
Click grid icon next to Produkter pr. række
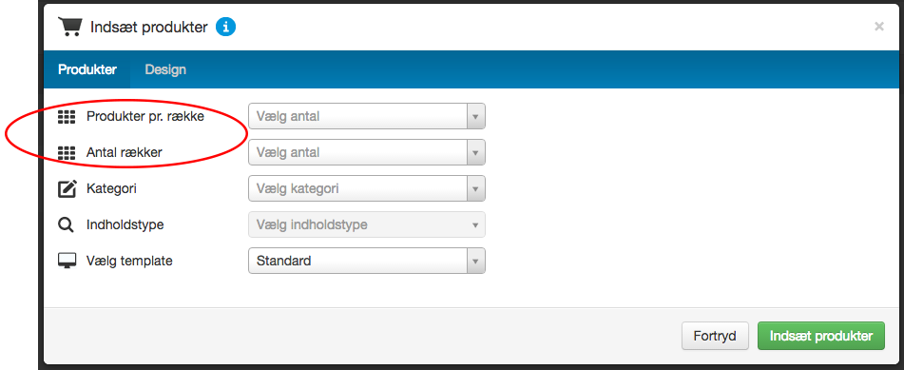click(x=67, y=117)
